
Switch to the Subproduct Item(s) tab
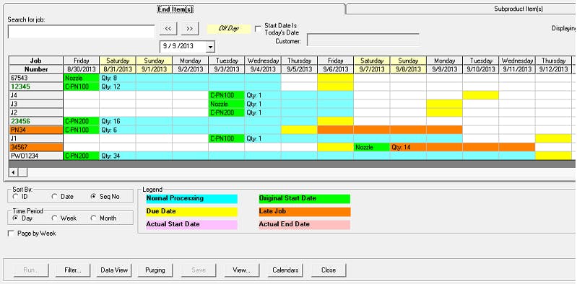pos(518,9)
